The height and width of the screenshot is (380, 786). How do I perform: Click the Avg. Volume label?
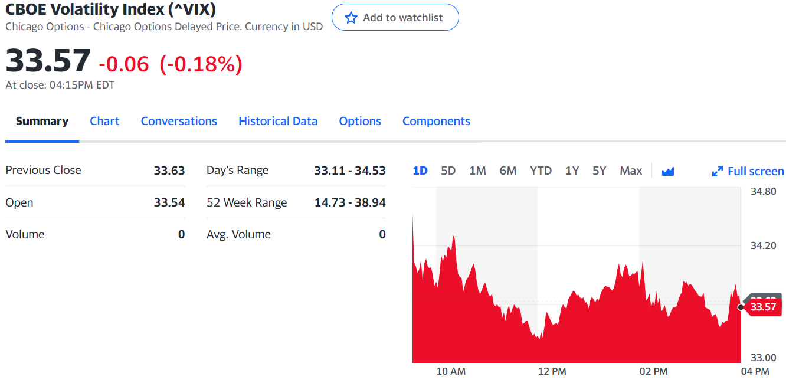tap(238, 234)
